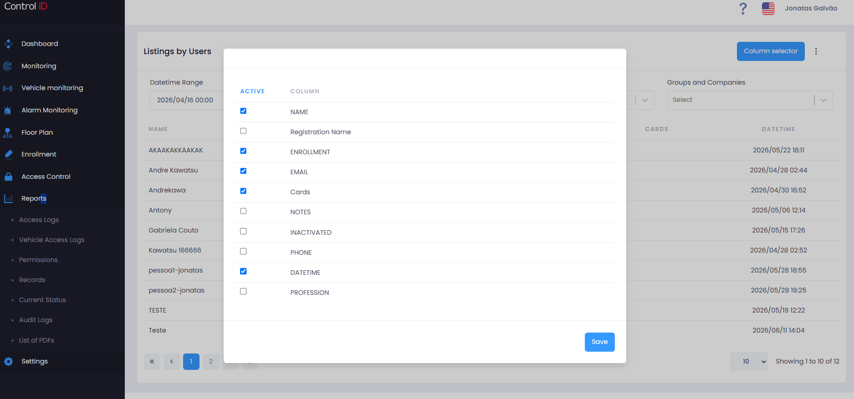
Task: Click the Enrollment pencil icon
Action: tap(8, 154)
